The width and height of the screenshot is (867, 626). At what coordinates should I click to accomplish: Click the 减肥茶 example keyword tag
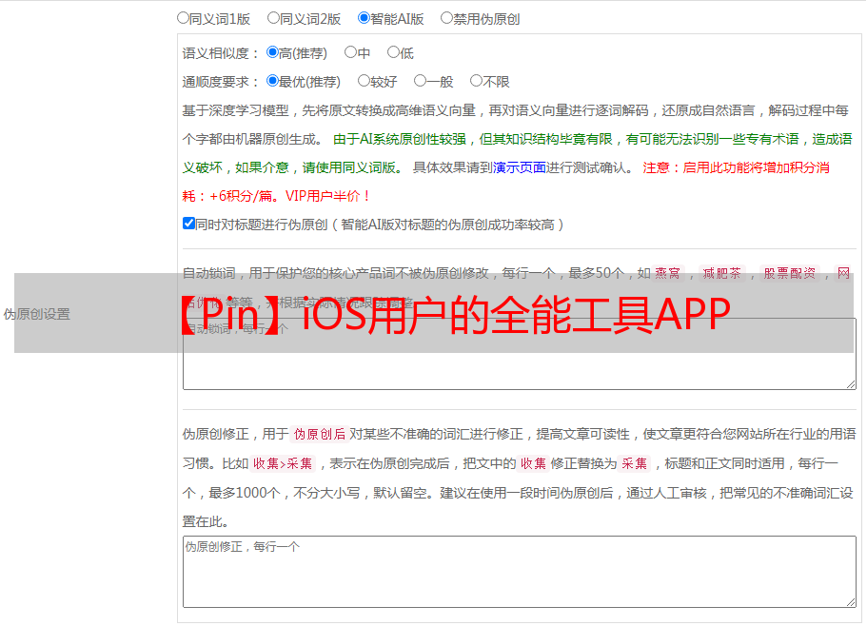pos(721,273)
